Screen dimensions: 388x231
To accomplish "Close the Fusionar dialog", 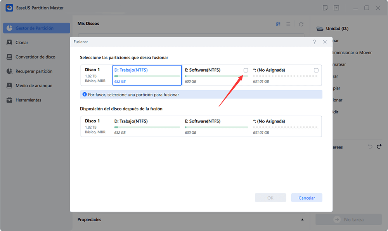I will pos(325,42).
